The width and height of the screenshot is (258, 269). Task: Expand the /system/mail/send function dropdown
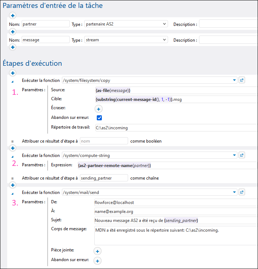coord(235,192)
